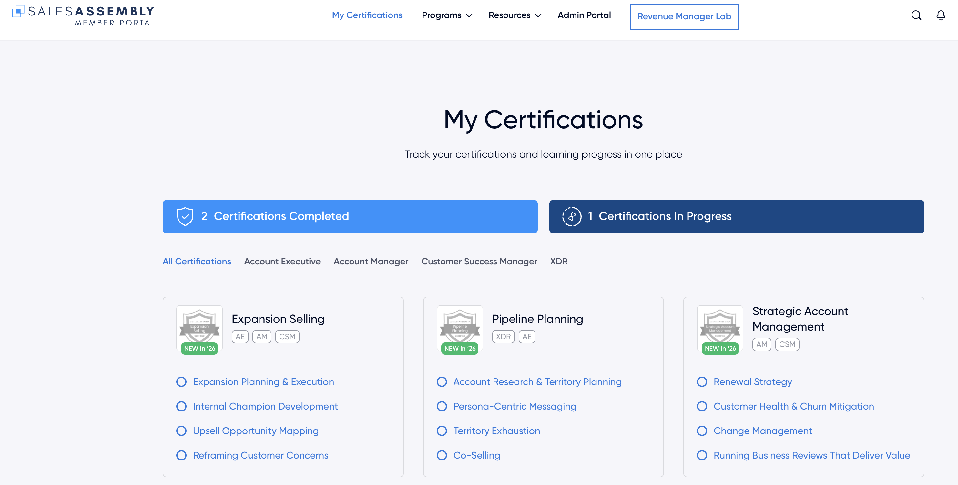Click the 2 Certifications Completed banner
The height and width of the screenshot is (485, 958).
[x=350, y=216]
